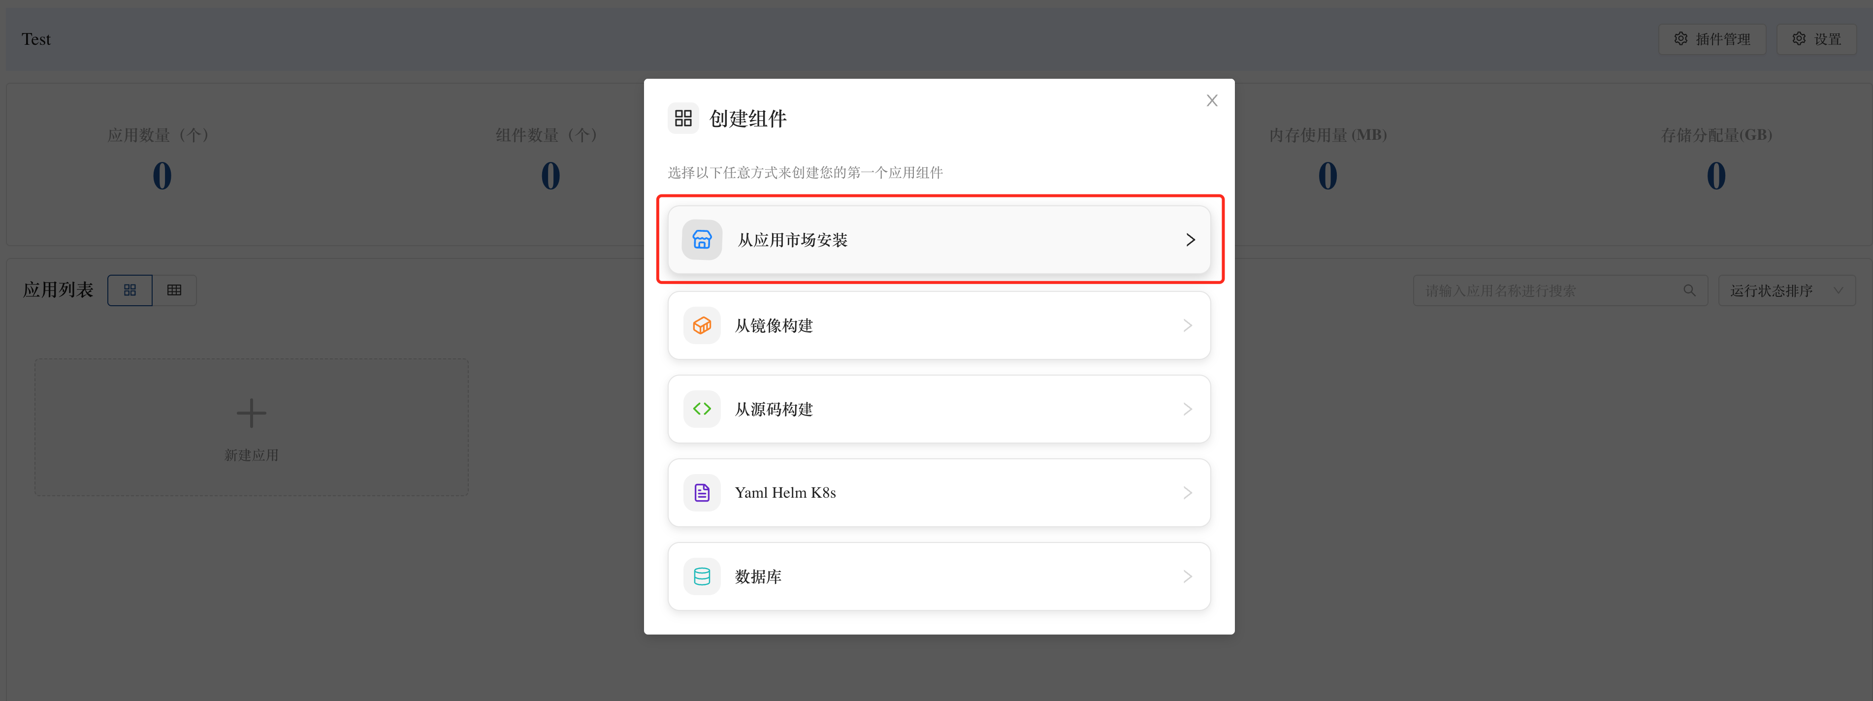
Task: Click the grid icon beside 创建组件 title
Action: (x=683, y=119)
